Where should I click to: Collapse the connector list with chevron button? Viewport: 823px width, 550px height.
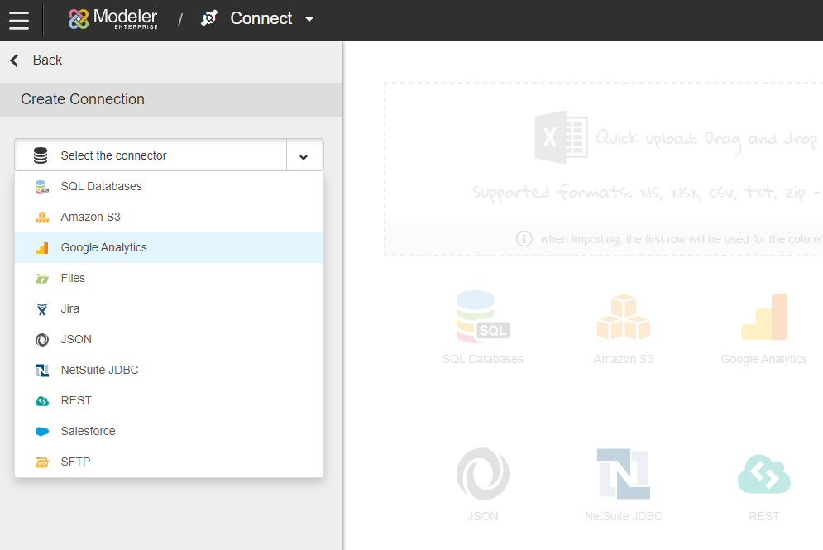(x=304, y=155)
